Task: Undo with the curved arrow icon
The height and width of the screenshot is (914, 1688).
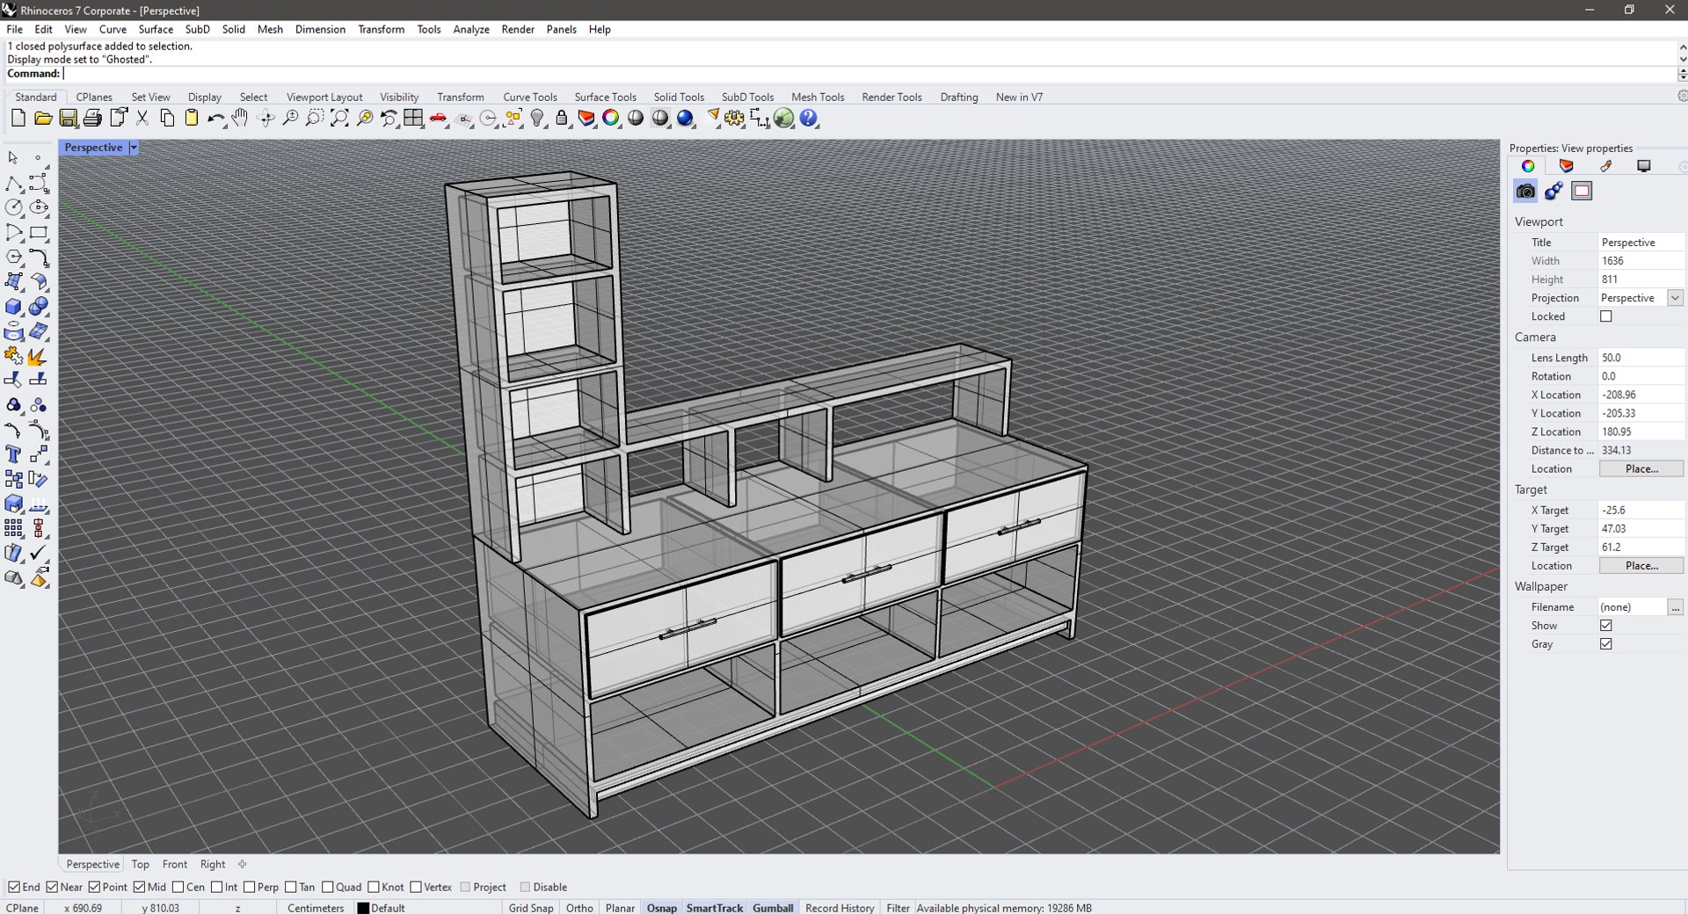Action: [215, 118]
